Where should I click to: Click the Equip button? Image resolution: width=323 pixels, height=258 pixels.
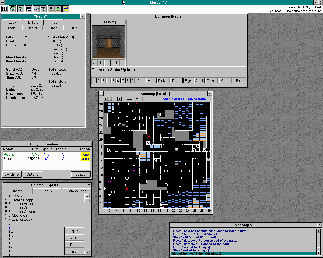click(x=74, y=231)
